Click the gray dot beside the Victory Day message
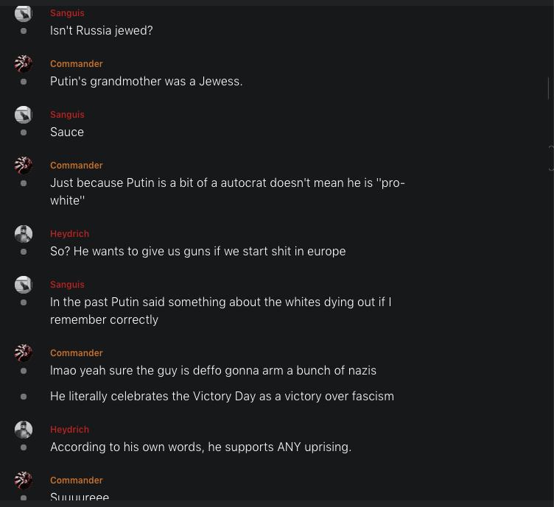The width and height of the screenshot is (554, 507). [x=24, y=397]
